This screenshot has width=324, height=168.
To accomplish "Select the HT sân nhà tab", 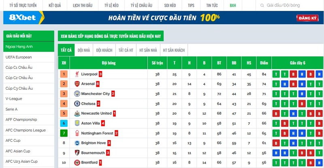I will point(148,50).
